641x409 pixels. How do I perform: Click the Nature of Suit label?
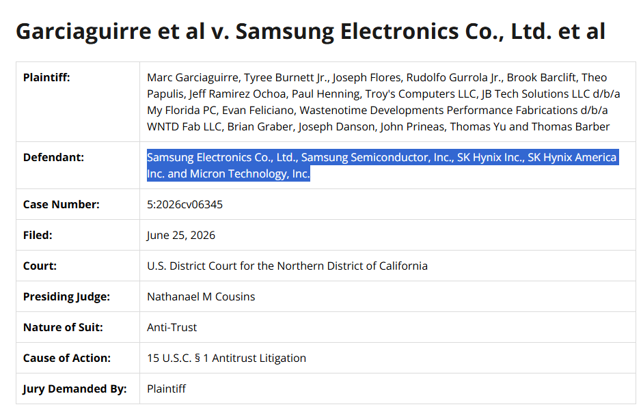tap(63, 327)
